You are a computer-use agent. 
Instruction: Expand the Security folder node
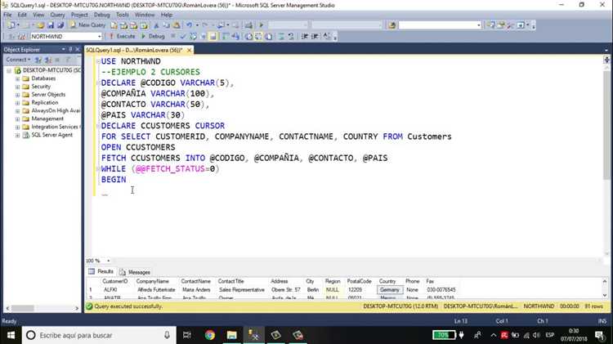point(18,87)
